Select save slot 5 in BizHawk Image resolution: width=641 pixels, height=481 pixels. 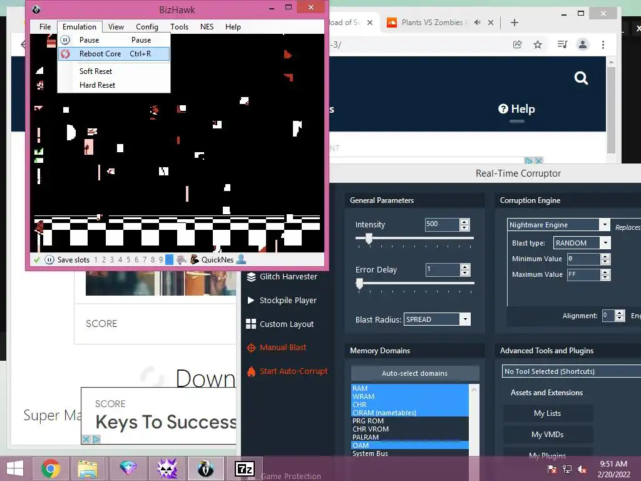point(128,260)
